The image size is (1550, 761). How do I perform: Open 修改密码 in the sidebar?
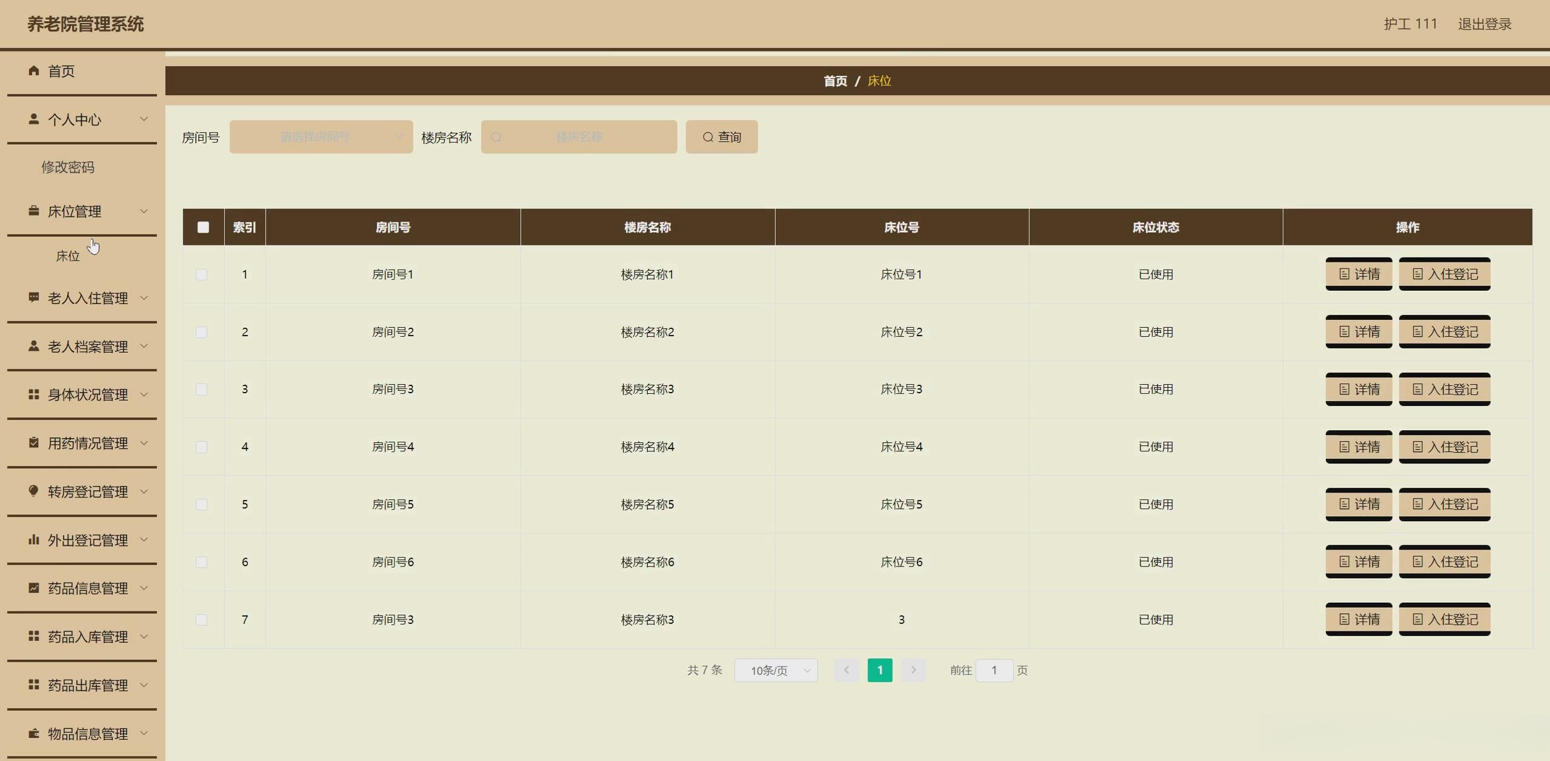tap(68, 167)
